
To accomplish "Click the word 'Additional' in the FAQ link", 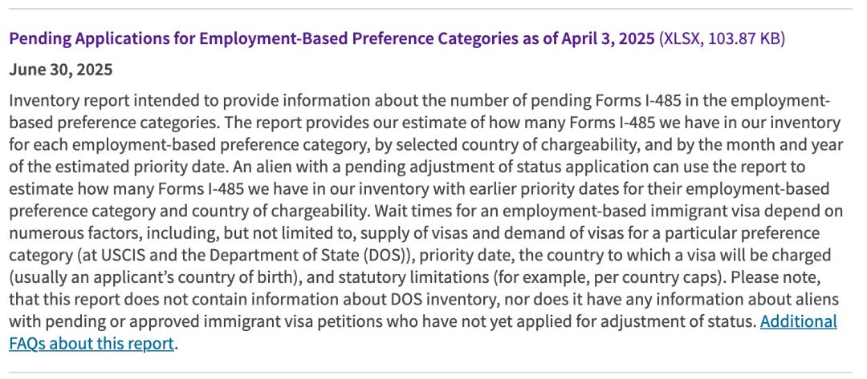I will [x=798, y=321].
